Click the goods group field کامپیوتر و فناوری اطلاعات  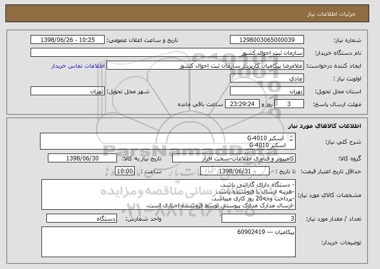233,158
